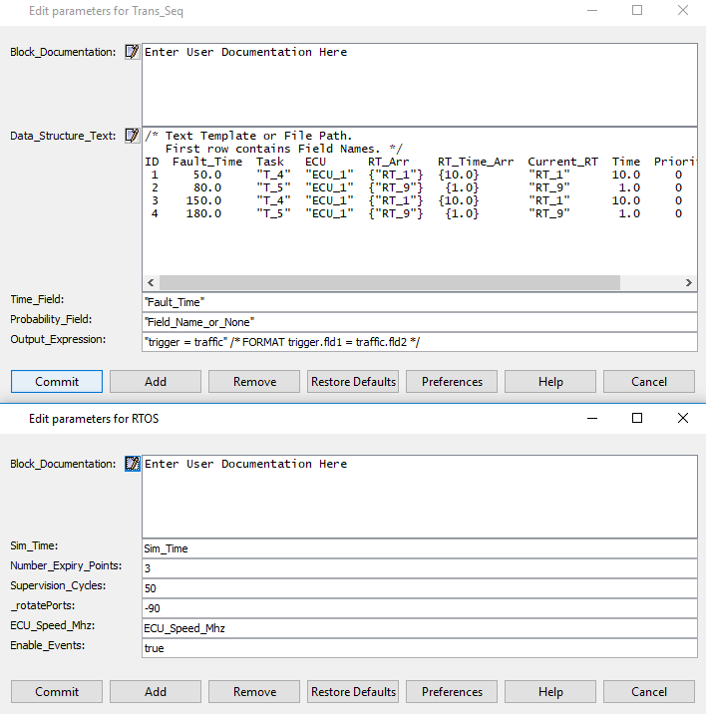Commit the Trans_Seq parameters
This screenshot has height=714, width=706.
click(57, 382)
